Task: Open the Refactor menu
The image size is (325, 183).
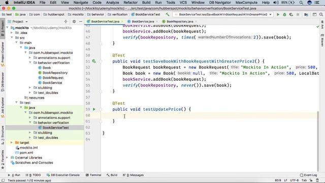Action: point(131,3)
